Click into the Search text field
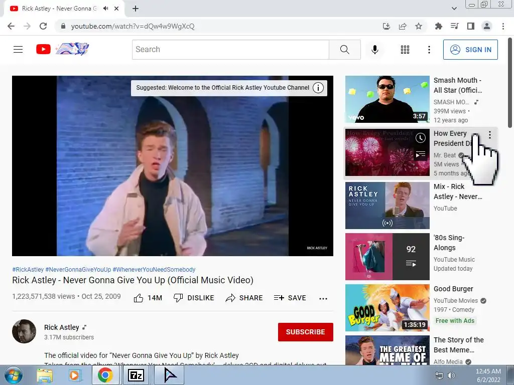Screen dimensions: 514x385 (x=230, y=50)
